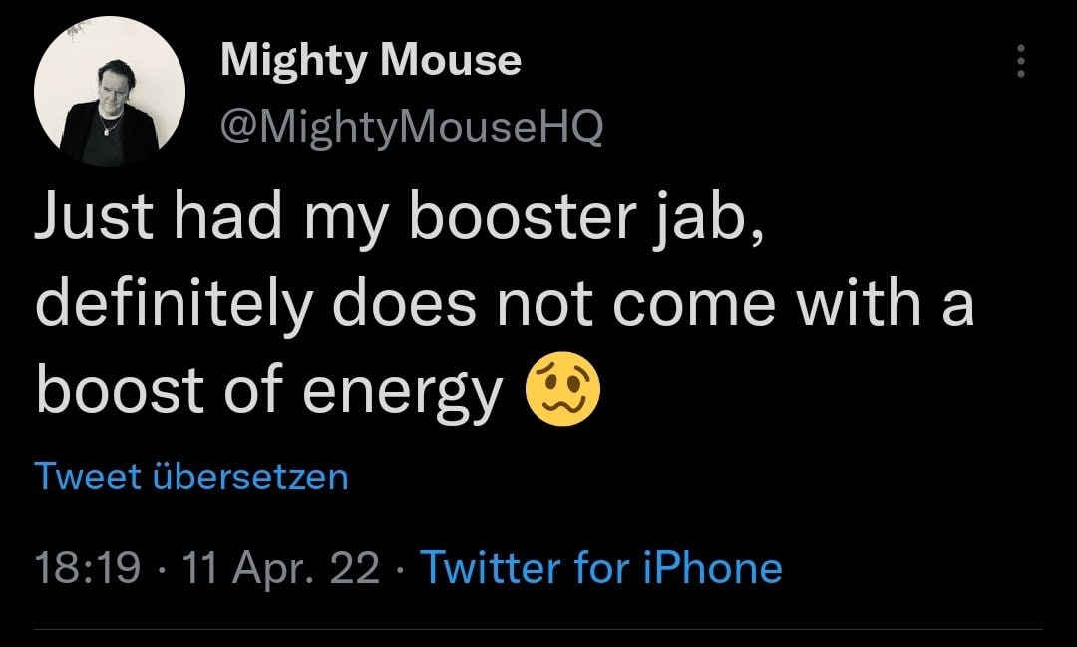Click the 'Tweet übersetzen' translate link

point(191,477)
